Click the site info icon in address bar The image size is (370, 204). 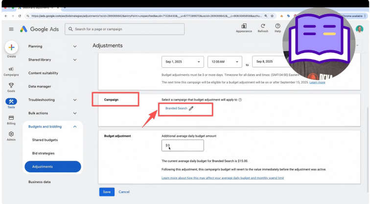[28, 16]
